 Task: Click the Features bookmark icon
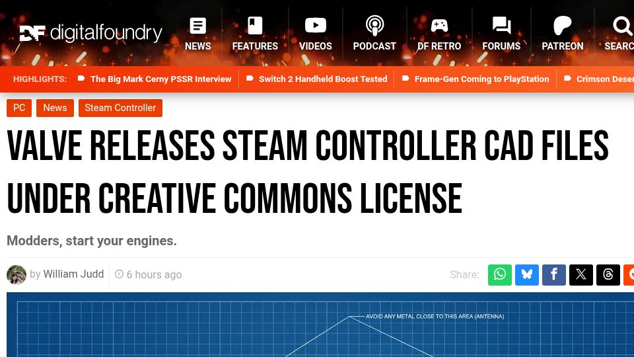(x=255, y=26)
